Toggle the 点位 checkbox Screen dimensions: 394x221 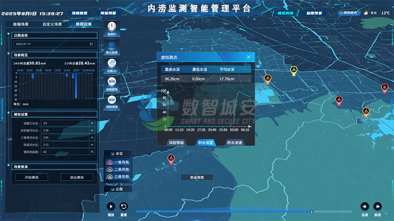(111, 154)
